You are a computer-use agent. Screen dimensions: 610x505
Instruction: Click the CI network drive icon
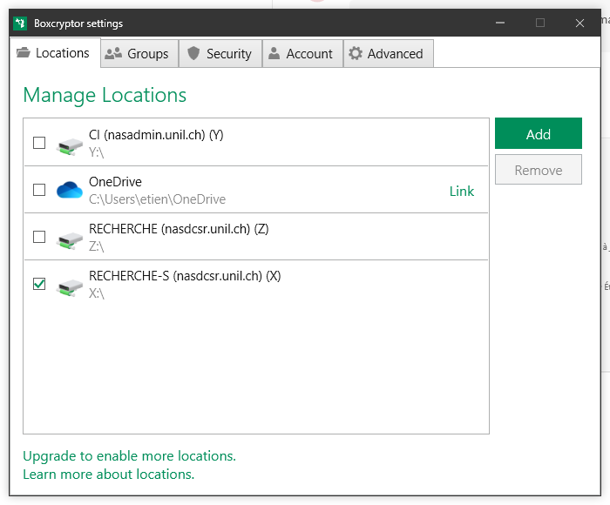click(x=69, y=144)
